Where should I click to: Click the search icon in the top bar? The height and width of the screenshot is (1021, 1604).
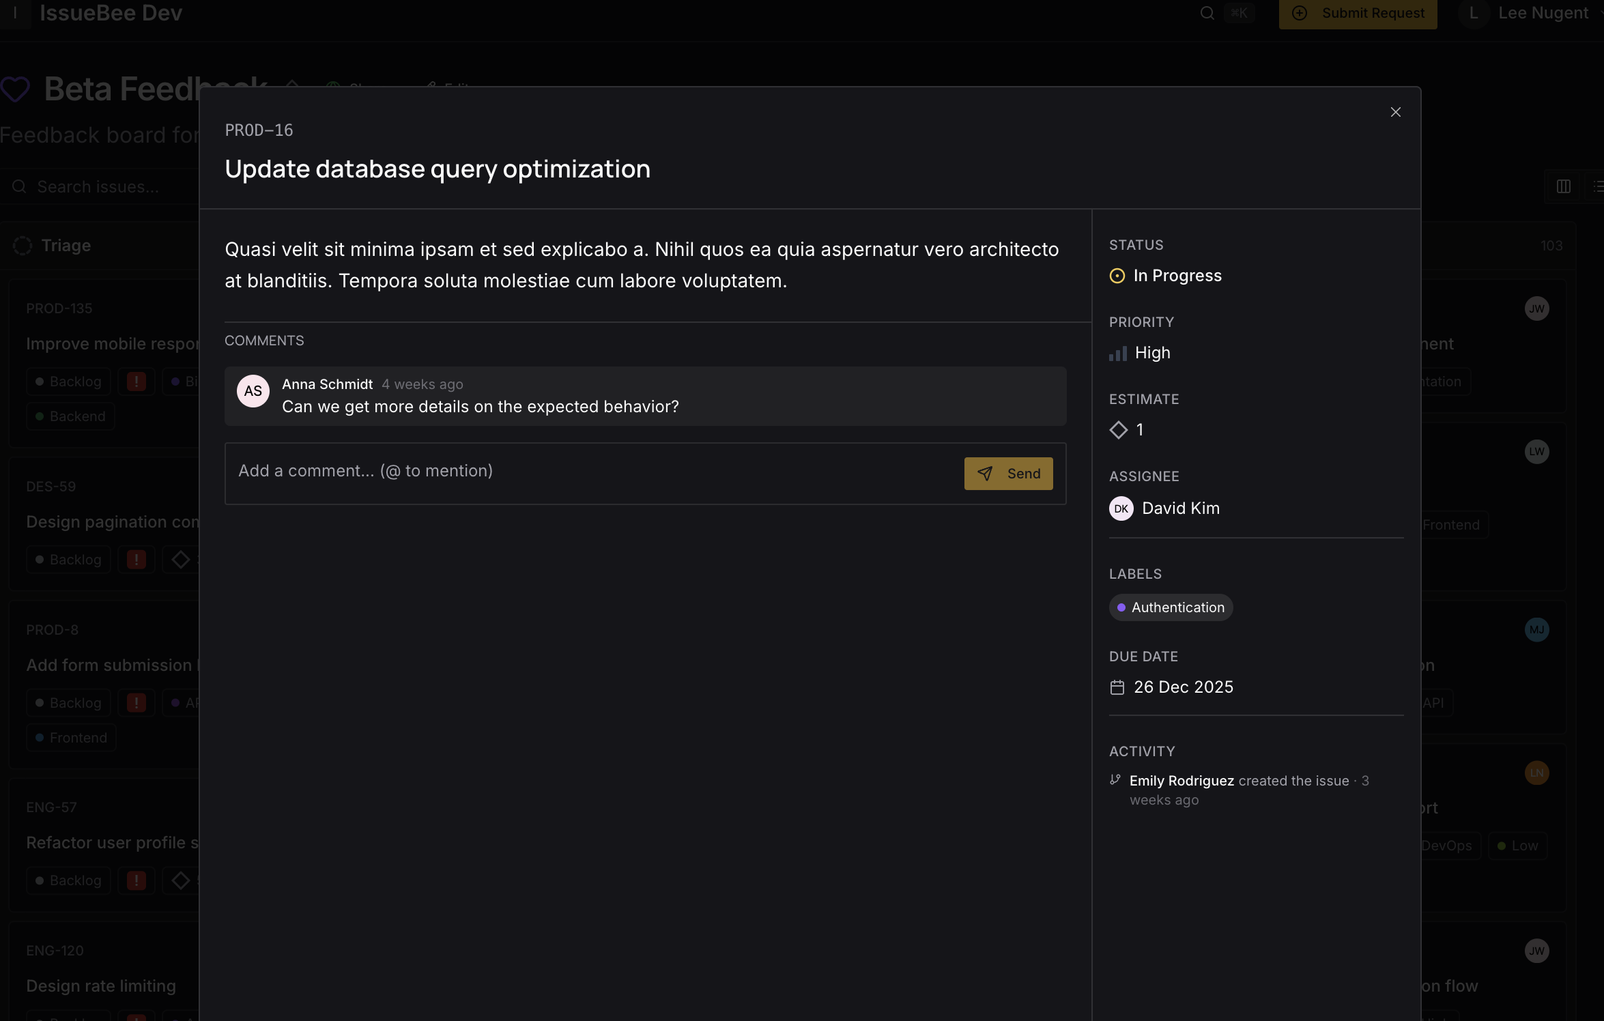tap(1207, 12)
